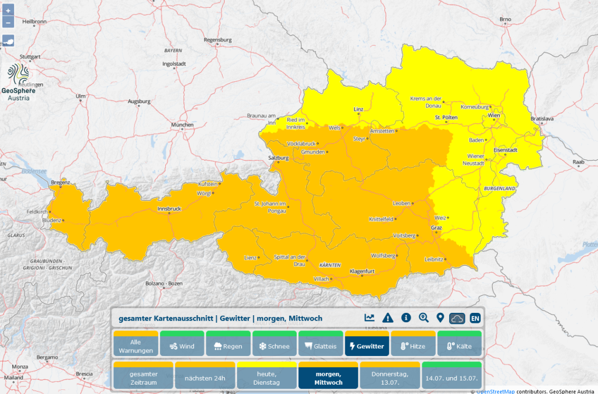This screenshot has height=394, width=598.
Task: Toggle the cloud layer button
Action: point(457,318)
